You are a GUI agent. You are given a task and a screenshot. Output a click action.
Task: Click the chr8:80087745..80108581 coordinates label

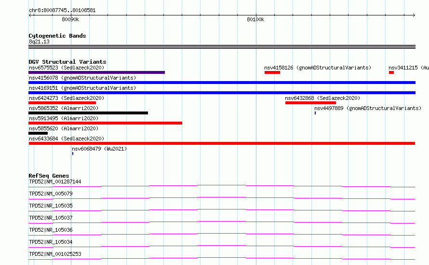(x=62, y=11)
